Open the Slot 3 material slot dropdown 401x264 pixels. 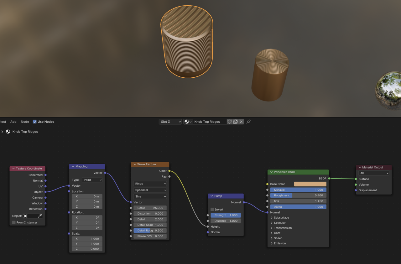tap(170, 122)
